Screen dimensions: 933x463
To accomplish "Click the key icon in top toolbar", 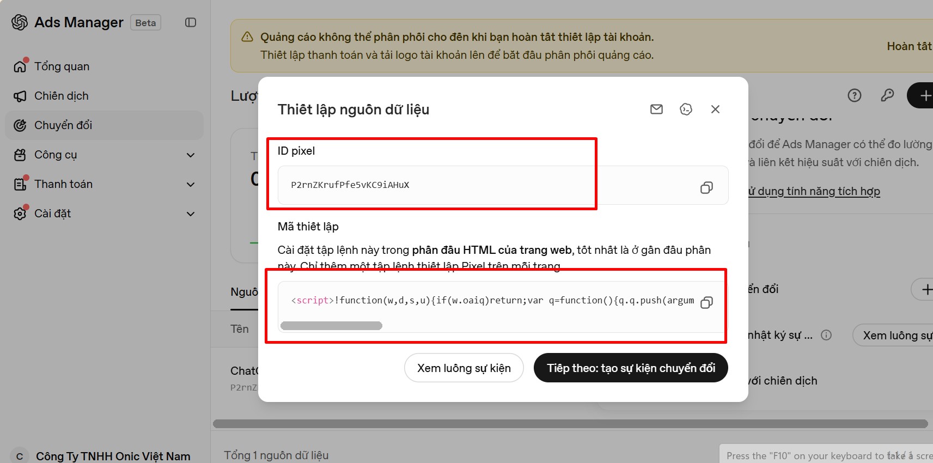I will pos(887,95).
